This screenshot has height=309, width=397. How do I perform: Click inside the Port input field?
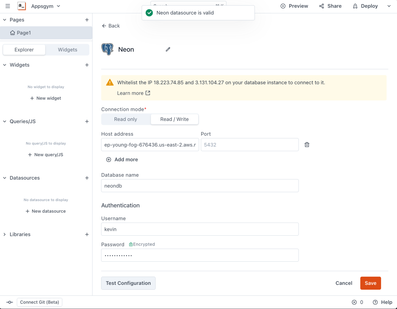pos(250,144)
